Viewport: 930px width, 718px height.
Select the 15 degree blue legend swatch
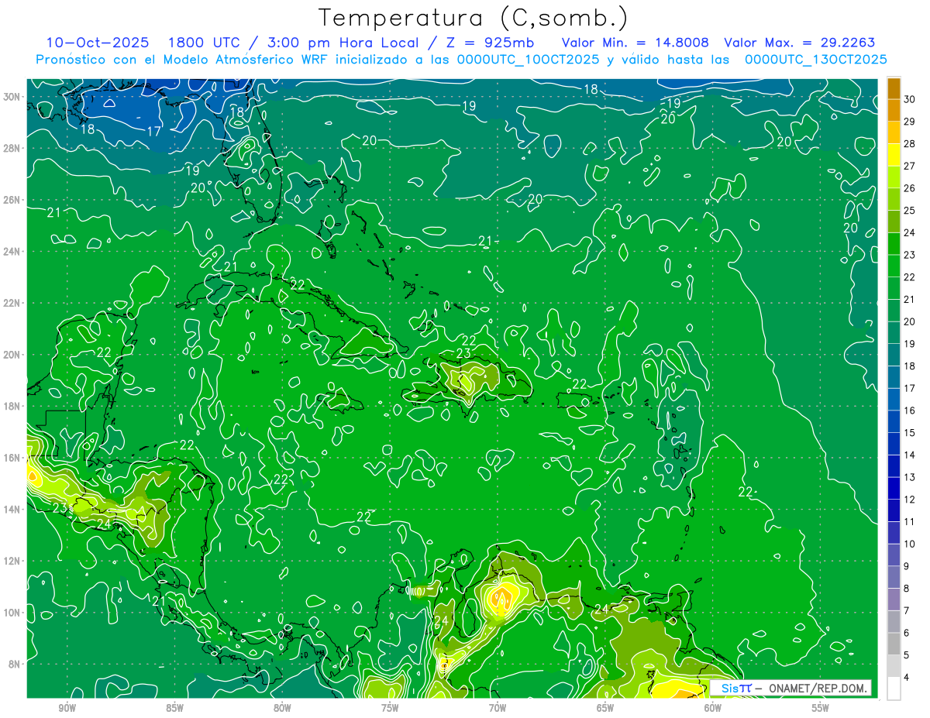click(894, 421)
